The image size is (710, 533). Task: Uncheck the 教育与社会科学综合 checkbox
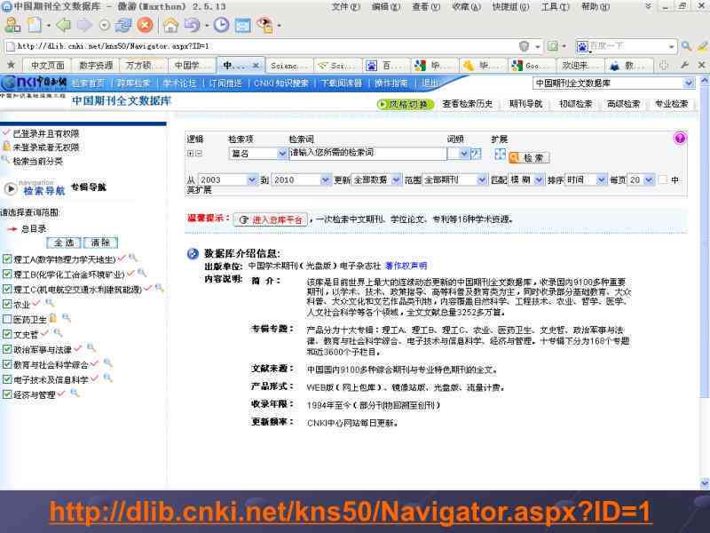7,364
